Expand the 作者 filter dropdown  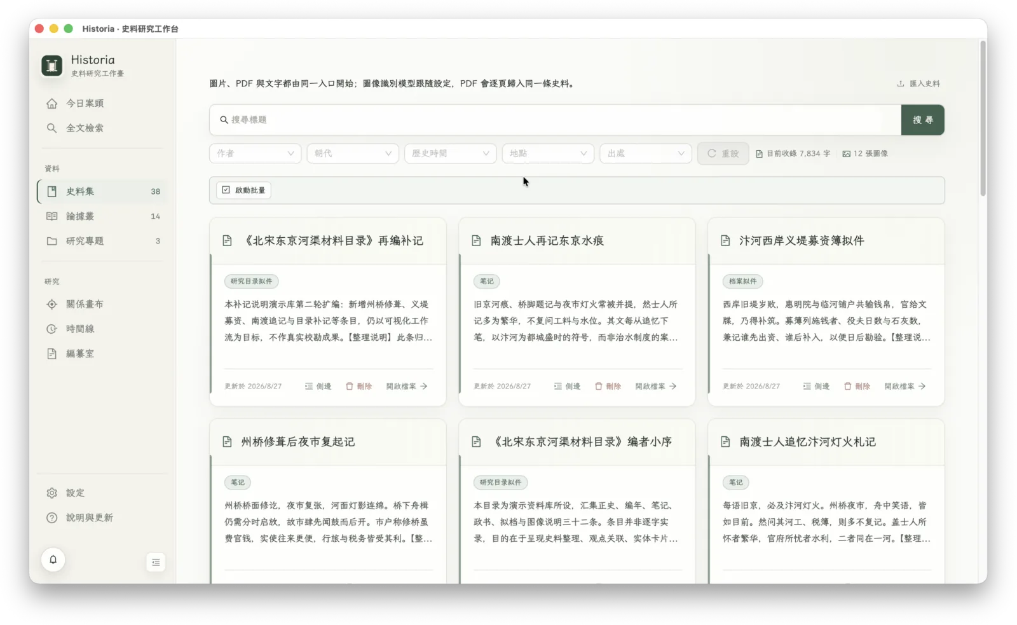tap(255, 153)
